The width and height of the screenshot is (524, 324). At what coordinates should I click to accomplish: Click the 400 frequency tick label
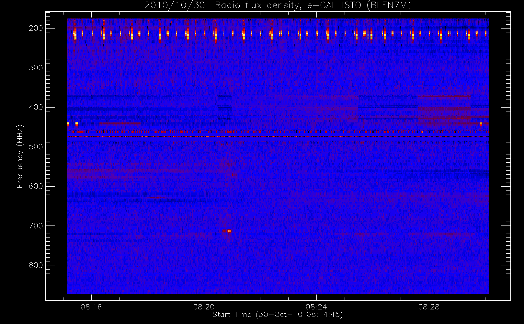[x=36, y=107]
